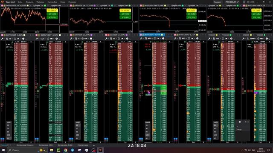The width and height of the screenshot is (273, 153).
Task: Click the tiger.com logo icon in title bar
Action: click(2, 2)
